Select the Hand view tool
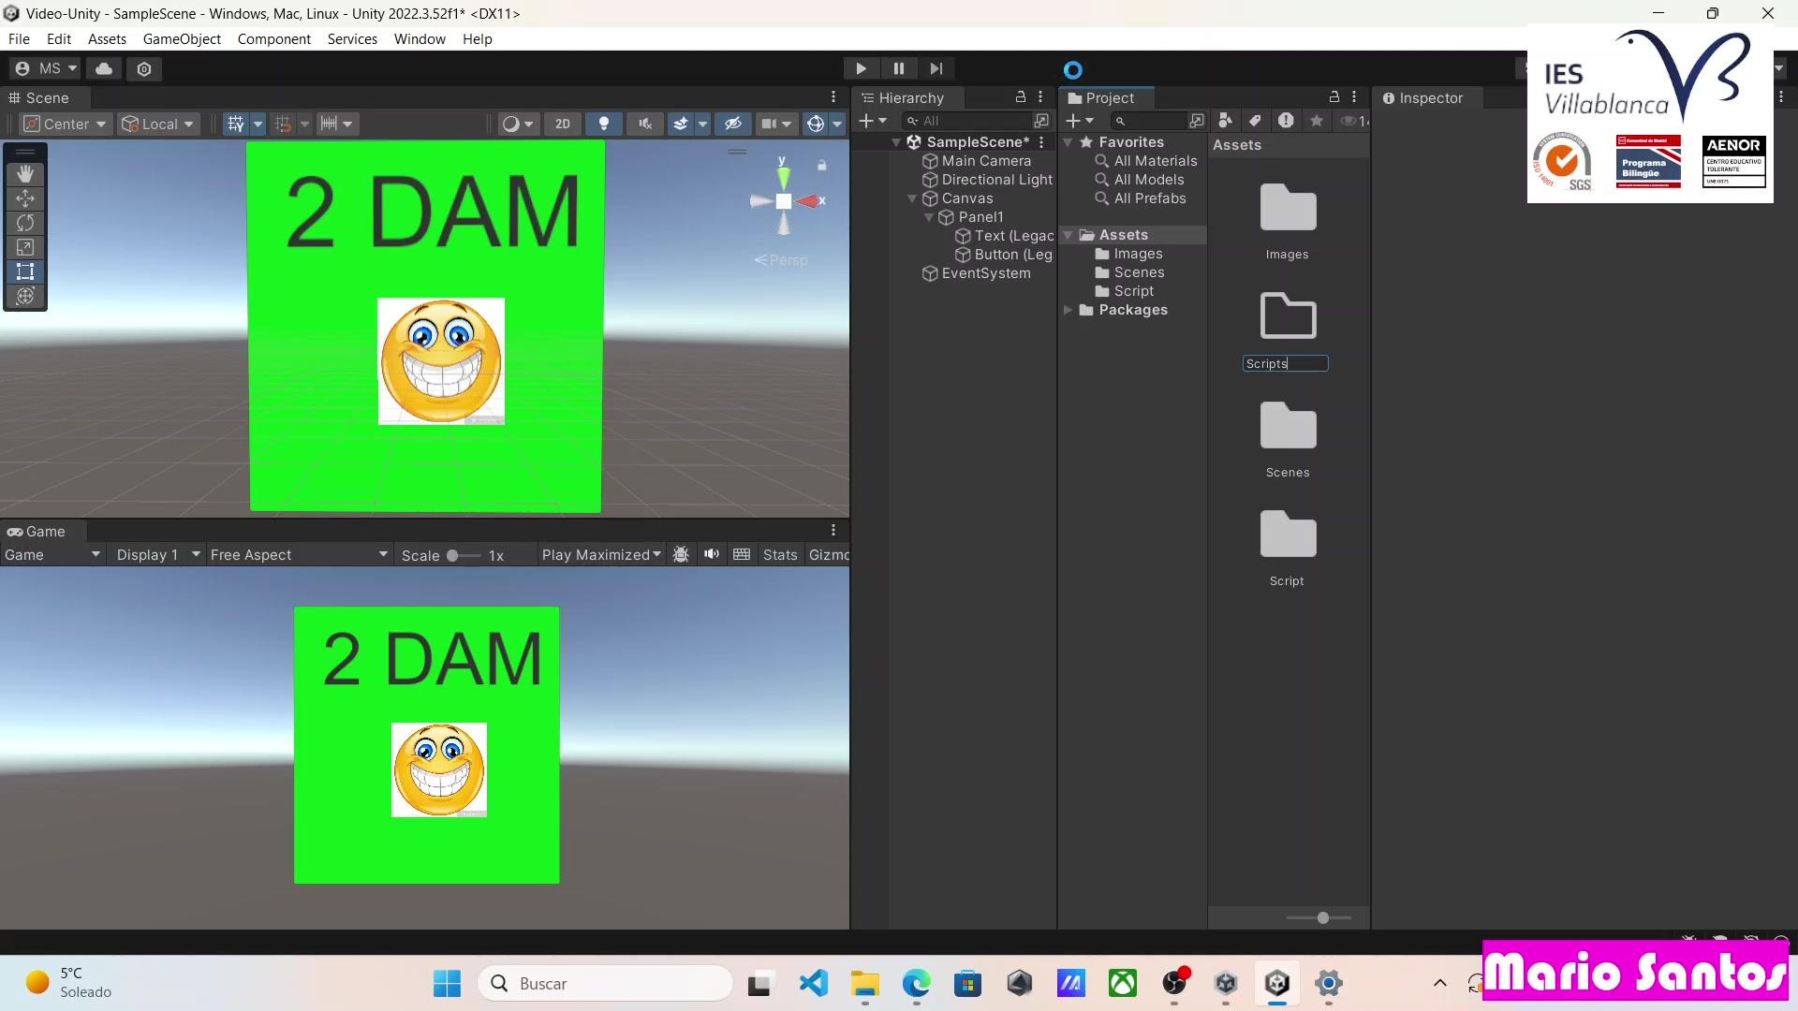 (x=25, y=174)
